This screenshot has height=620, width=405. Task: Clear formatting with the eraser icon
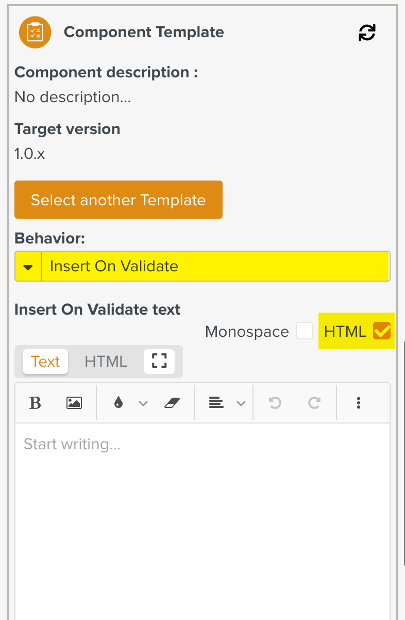pyautogui.click(x=173, y=403)
